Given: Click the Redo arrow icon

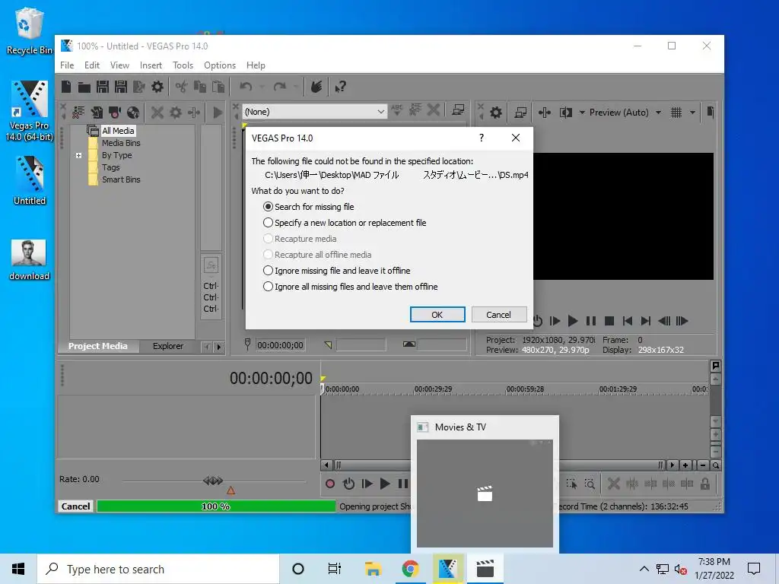Looking at the screenshot, I should (x=280, y=87).
